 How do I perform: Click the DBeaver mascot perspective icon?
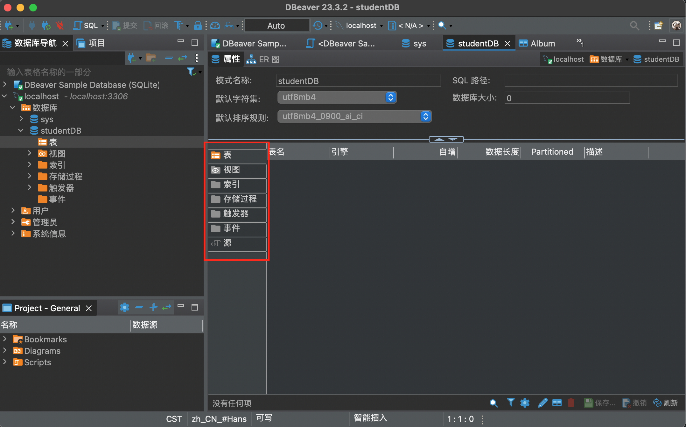click(x=676, y=25)
